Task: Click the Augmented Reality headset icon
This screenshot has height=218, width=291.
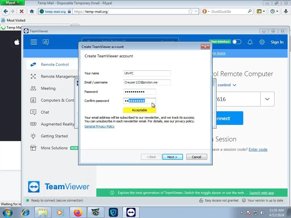Action: coord(33,124)
